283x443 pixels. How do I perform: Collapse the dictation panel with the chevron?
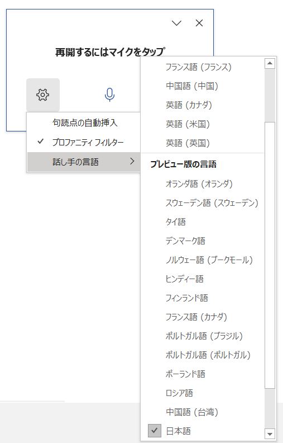[177, 23]
